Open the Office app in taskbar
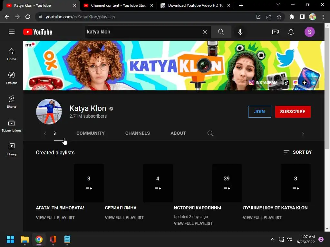 53,239
